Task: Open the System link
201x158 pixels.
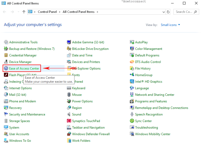Action: tap(14, 127)
